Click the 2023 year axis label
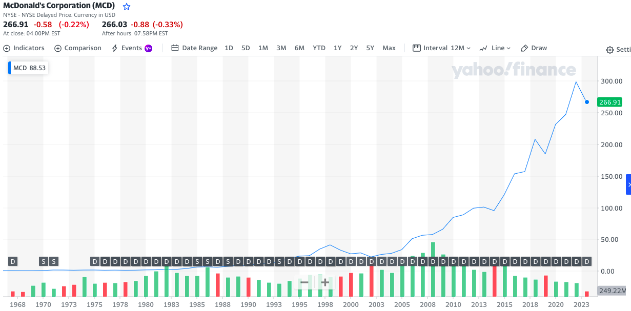631x311 pixels. pyautogui.click(x=582, y=304)
